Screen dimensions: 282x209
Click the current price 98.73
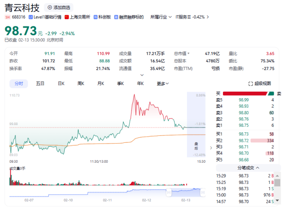pyautogui.click(x=21, y=31)
